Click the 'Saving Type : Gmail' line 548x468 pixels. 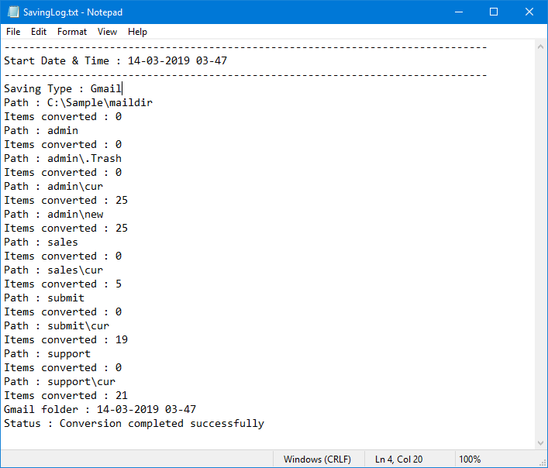63,88
